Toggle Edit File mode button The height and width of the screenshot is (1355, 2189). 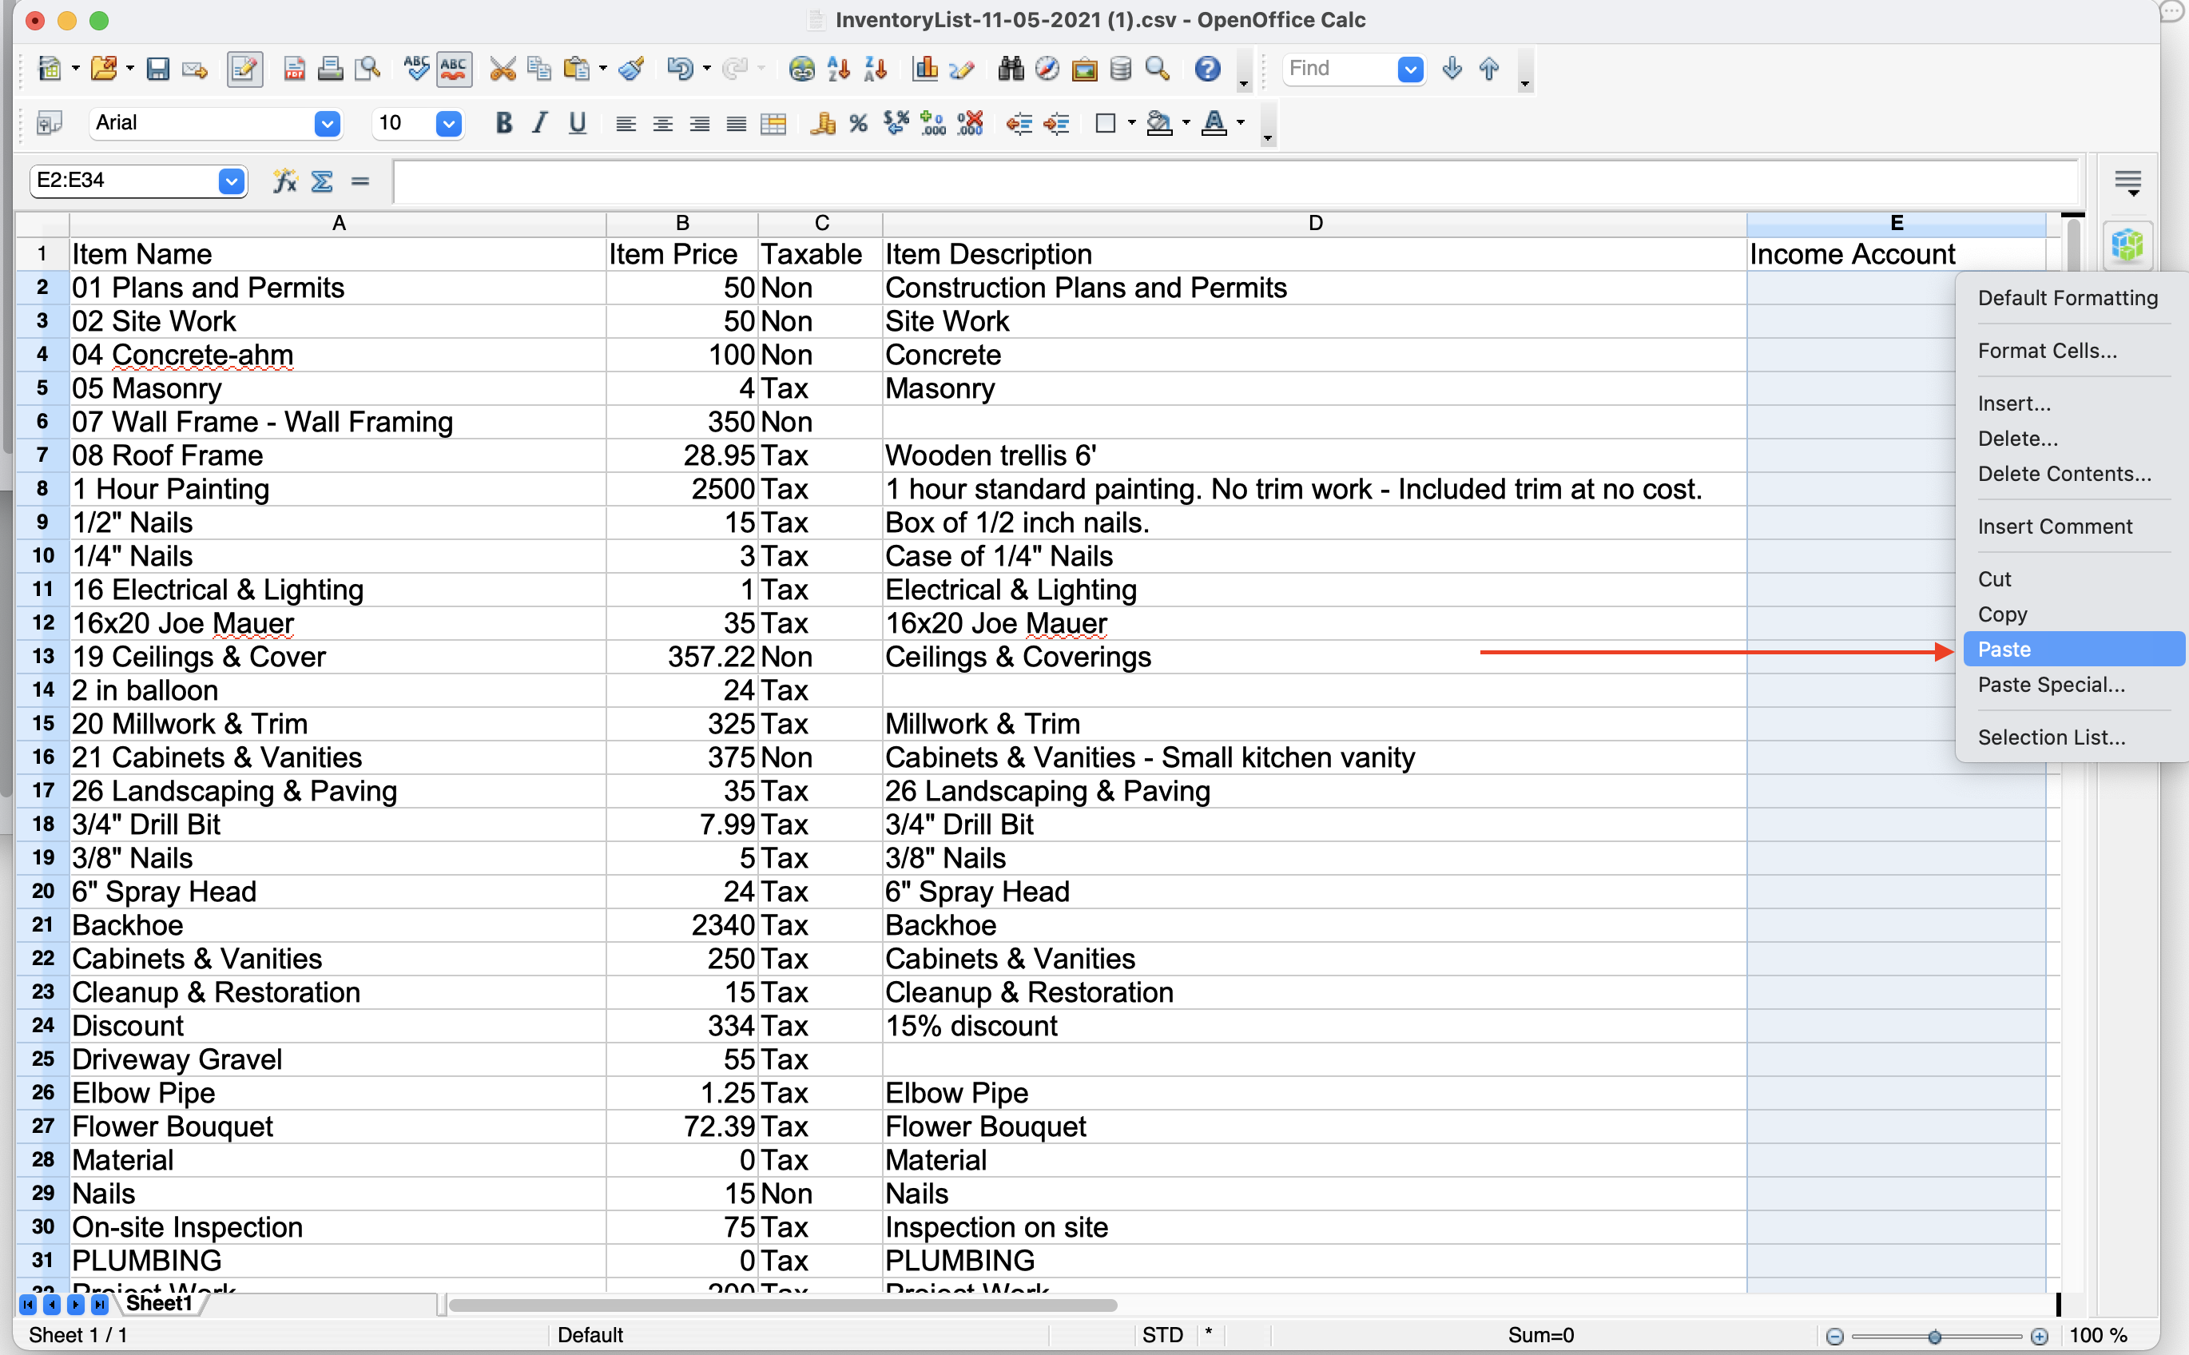click(x=244, y=69)
